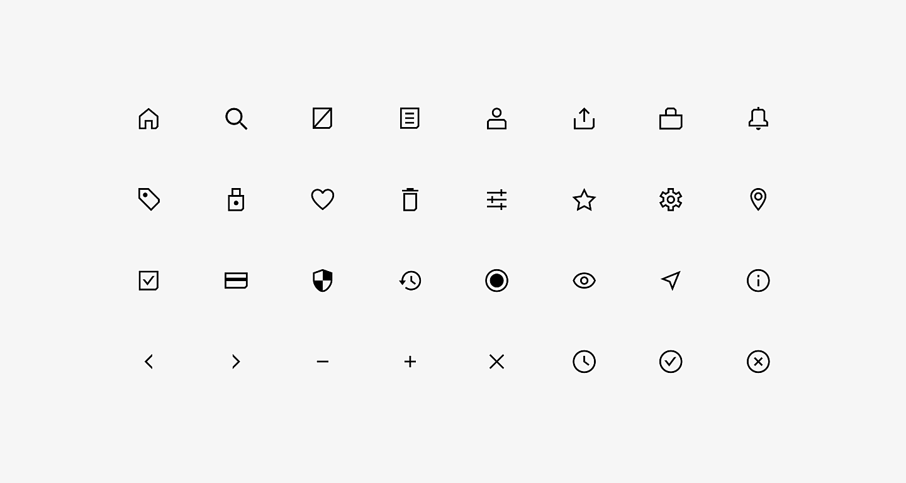Adjust the horizontal sliders filter icon
Screen dimensions: 906x483
(496, 199)
